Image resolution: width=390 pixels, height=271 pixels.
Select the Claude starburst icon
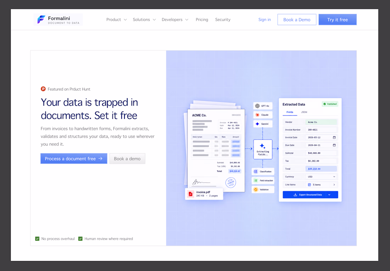click(x=257, y=115)
